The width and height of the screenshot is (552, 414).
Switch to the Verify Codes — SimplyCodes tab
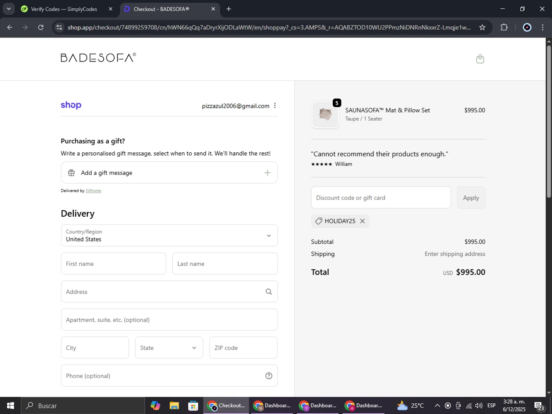coord(64,9)
